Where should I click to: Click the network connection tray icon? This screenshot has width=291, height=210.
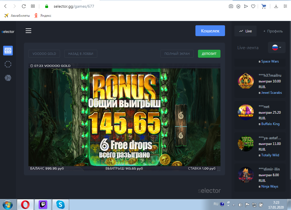click(254, 205)
